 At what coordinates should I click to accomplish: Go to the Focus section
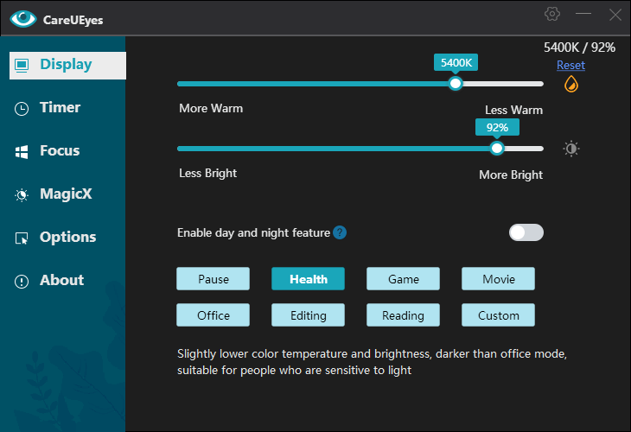click(60, 151)
